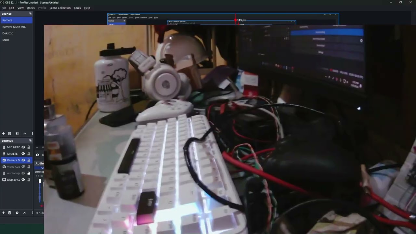Add a new source with the plus icon
The image size is (416, 234).
point(4,213)
